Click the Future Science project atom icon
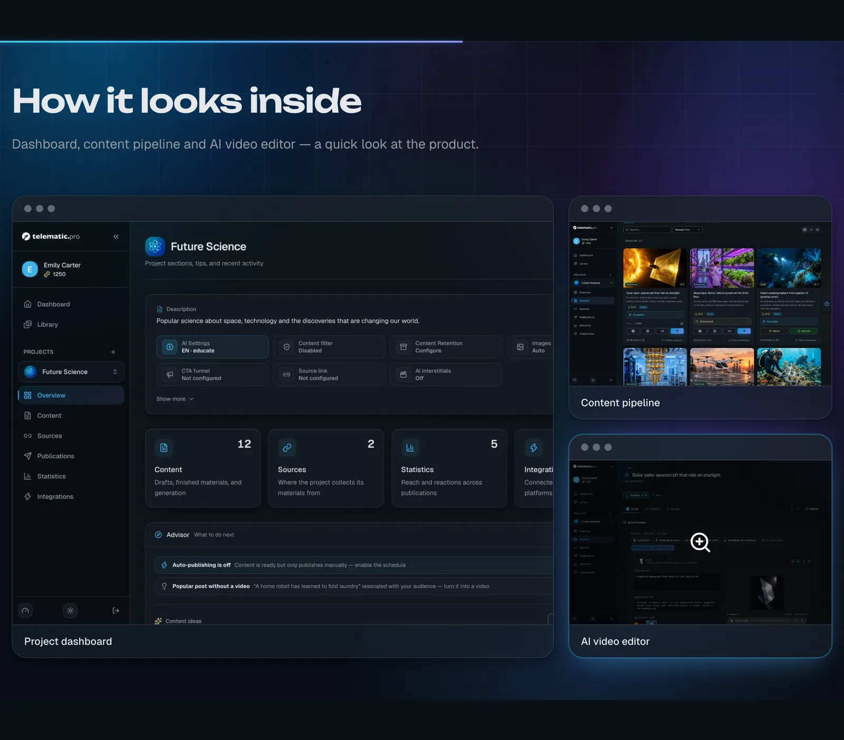 click(x=155, y=246)
